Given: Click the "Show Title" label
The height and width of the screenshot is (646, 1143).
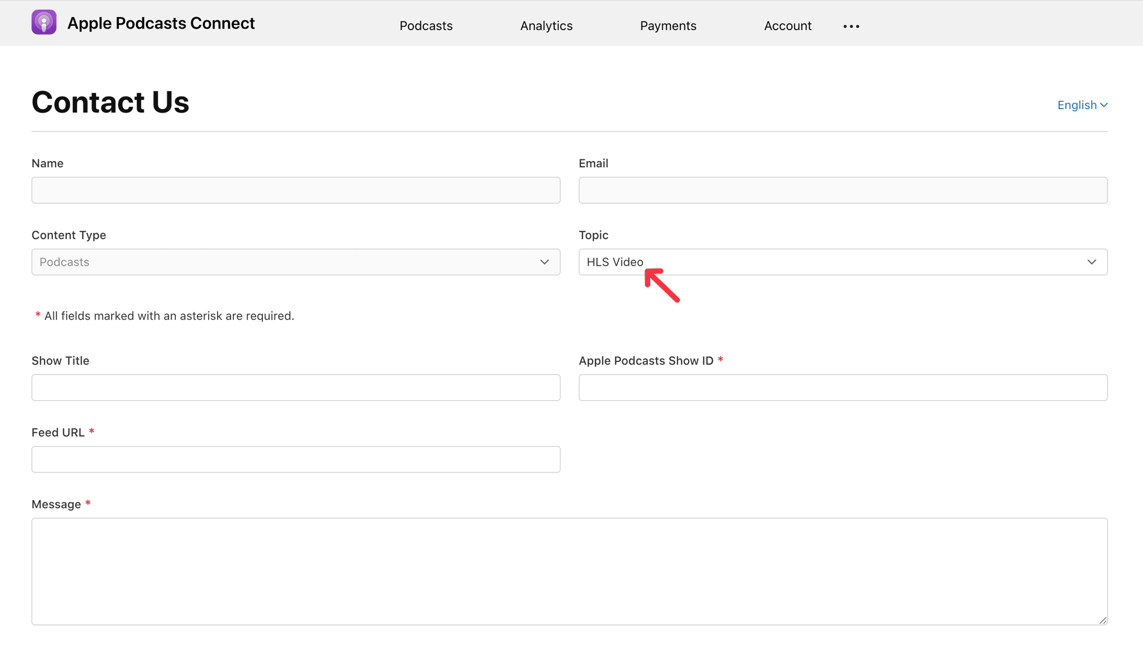Looking at the screenshot, I should [x=60, y=361].
